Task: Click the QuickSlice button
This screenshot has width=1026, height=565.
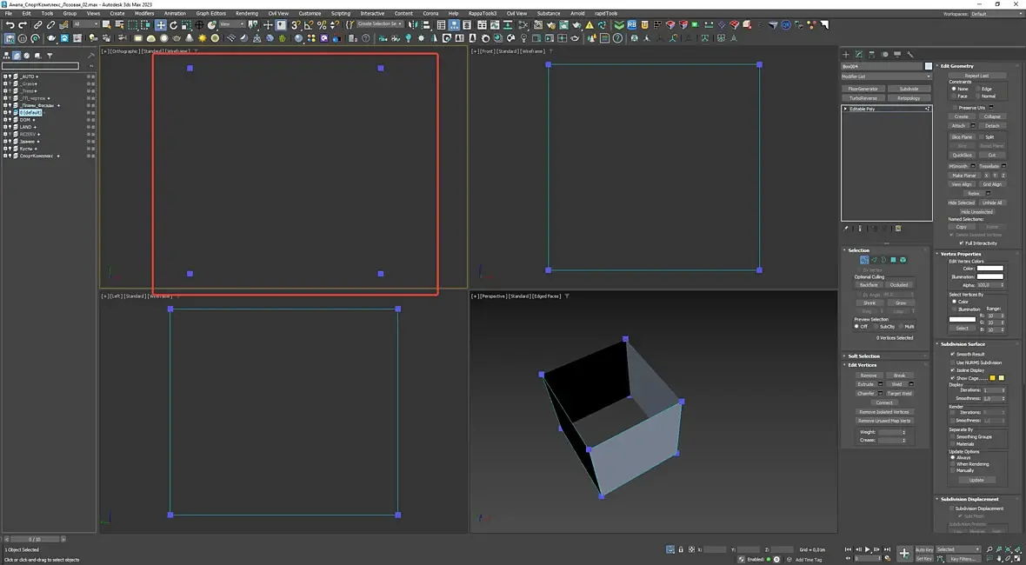Action: coord(962,155)
